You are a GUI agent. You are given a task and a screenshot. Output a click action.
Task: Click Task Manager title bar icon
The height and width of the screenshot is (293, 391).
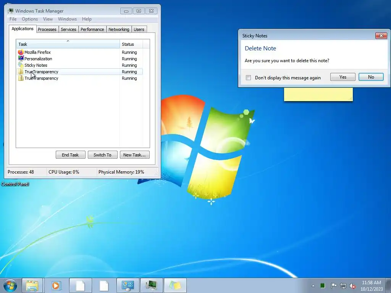[10, 11]
